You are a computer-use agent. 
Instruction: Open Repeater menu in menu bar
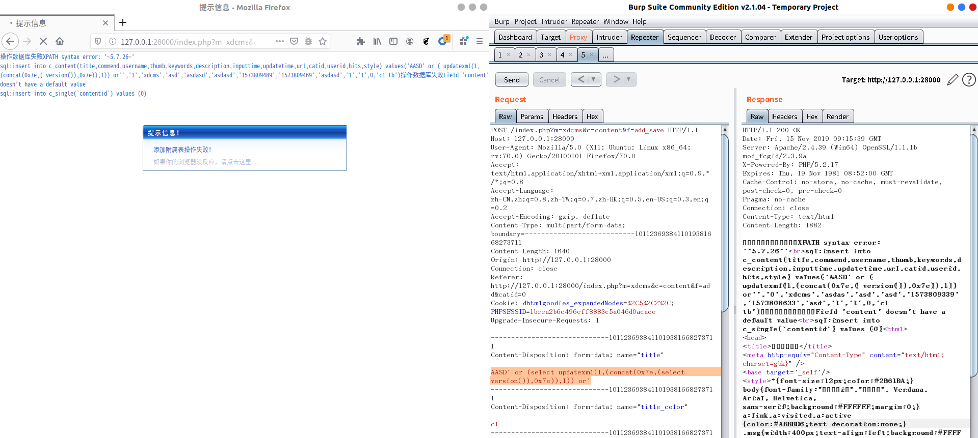point(585,21)
